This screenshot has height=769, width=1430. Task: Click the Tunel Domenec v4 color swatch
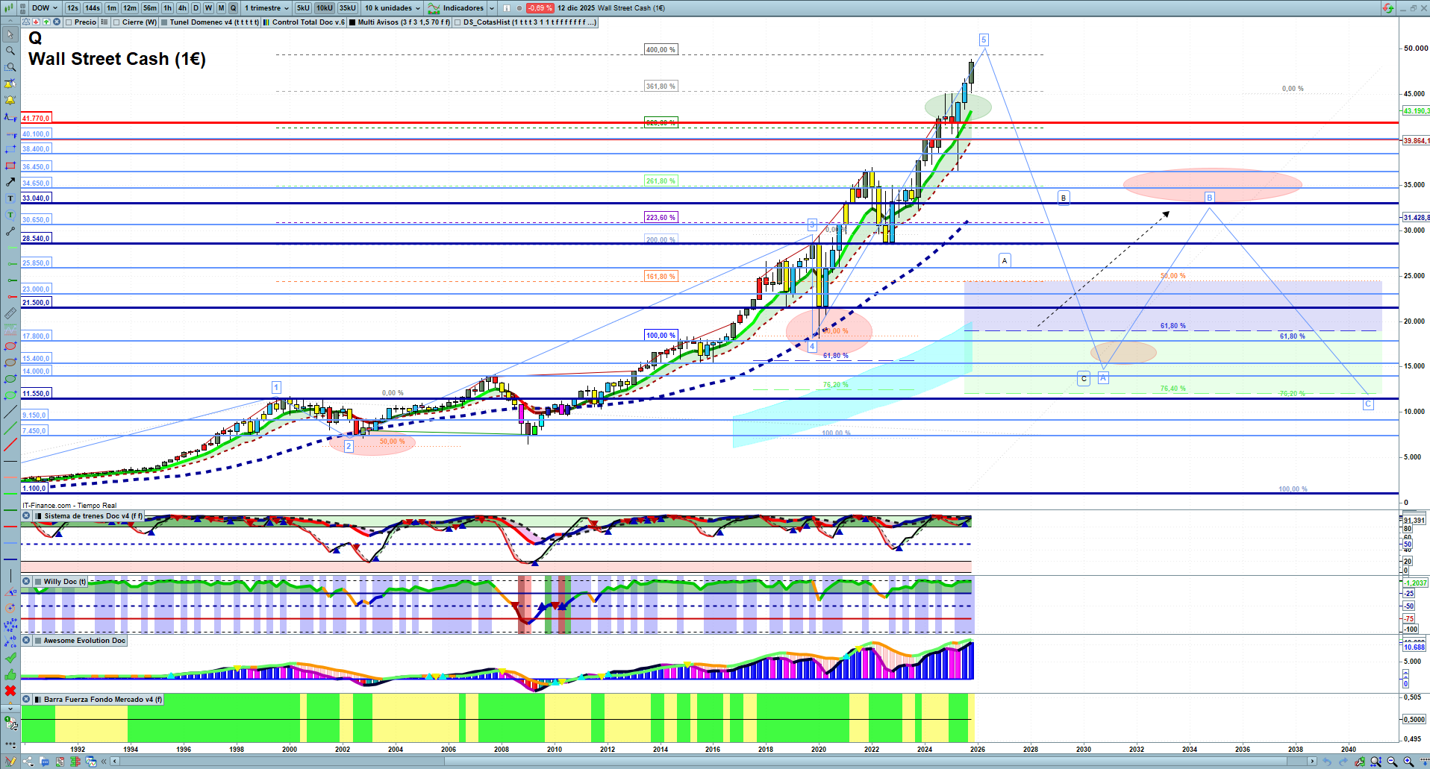[164, 22]
